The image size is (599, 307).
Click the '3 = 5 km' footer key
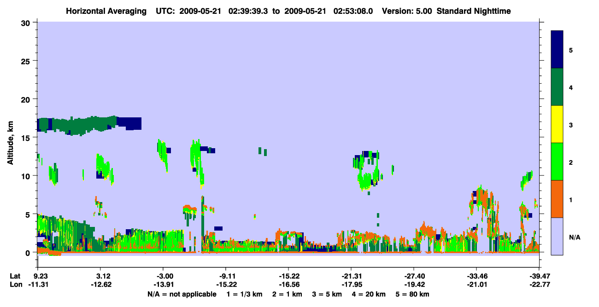[x=328, y=294]
